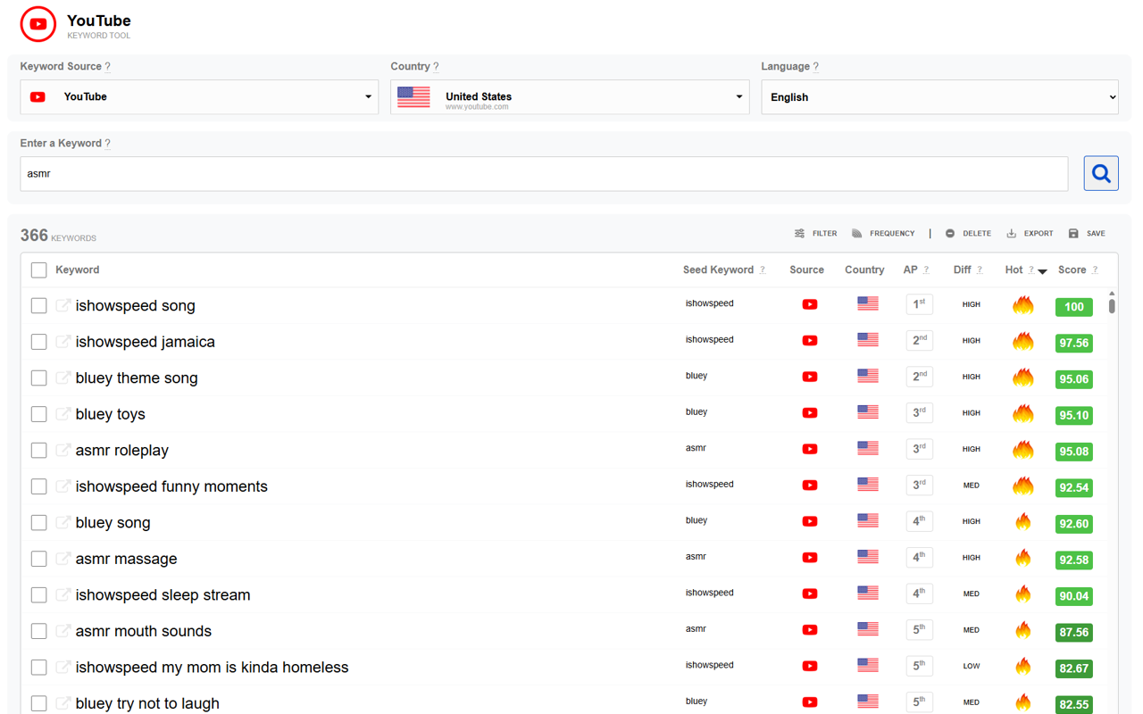
Task: Open the ishowspeed sleep stream keyword
Action: tap(163, 594)
